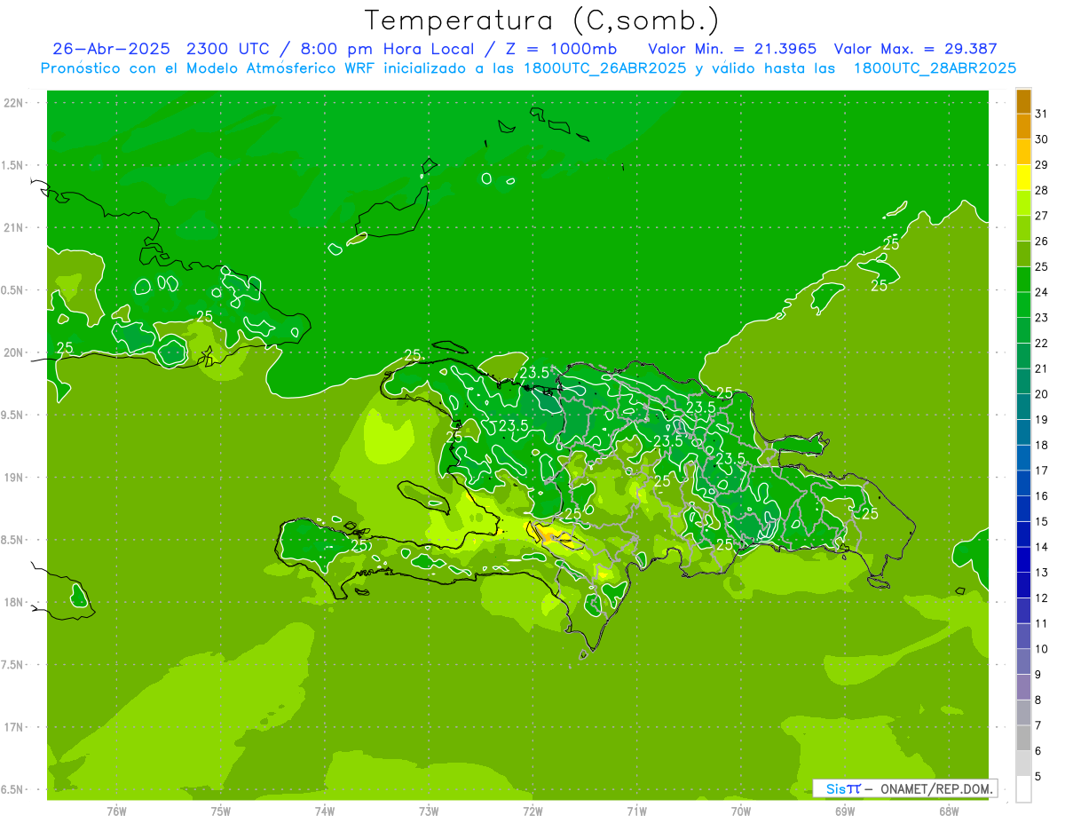Click the '19N' latitude axis label
The width and height of the screenshot is (1065, 823).
[x=13, y=478]
